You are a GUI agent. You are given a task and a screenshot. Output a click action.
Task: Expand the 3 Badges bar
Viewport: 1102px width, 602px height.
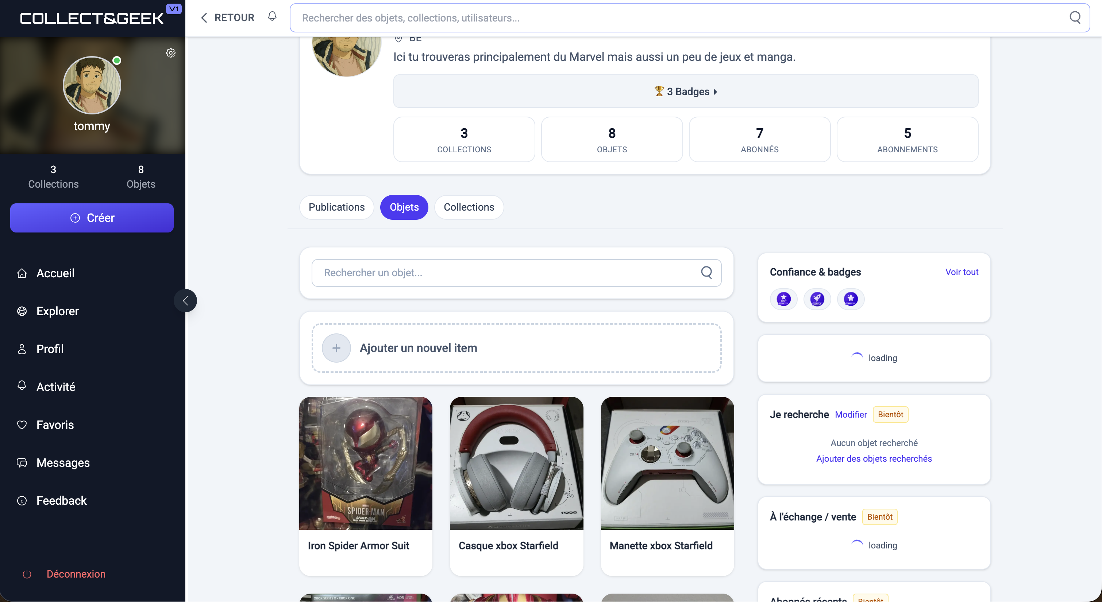pos(685,91)
